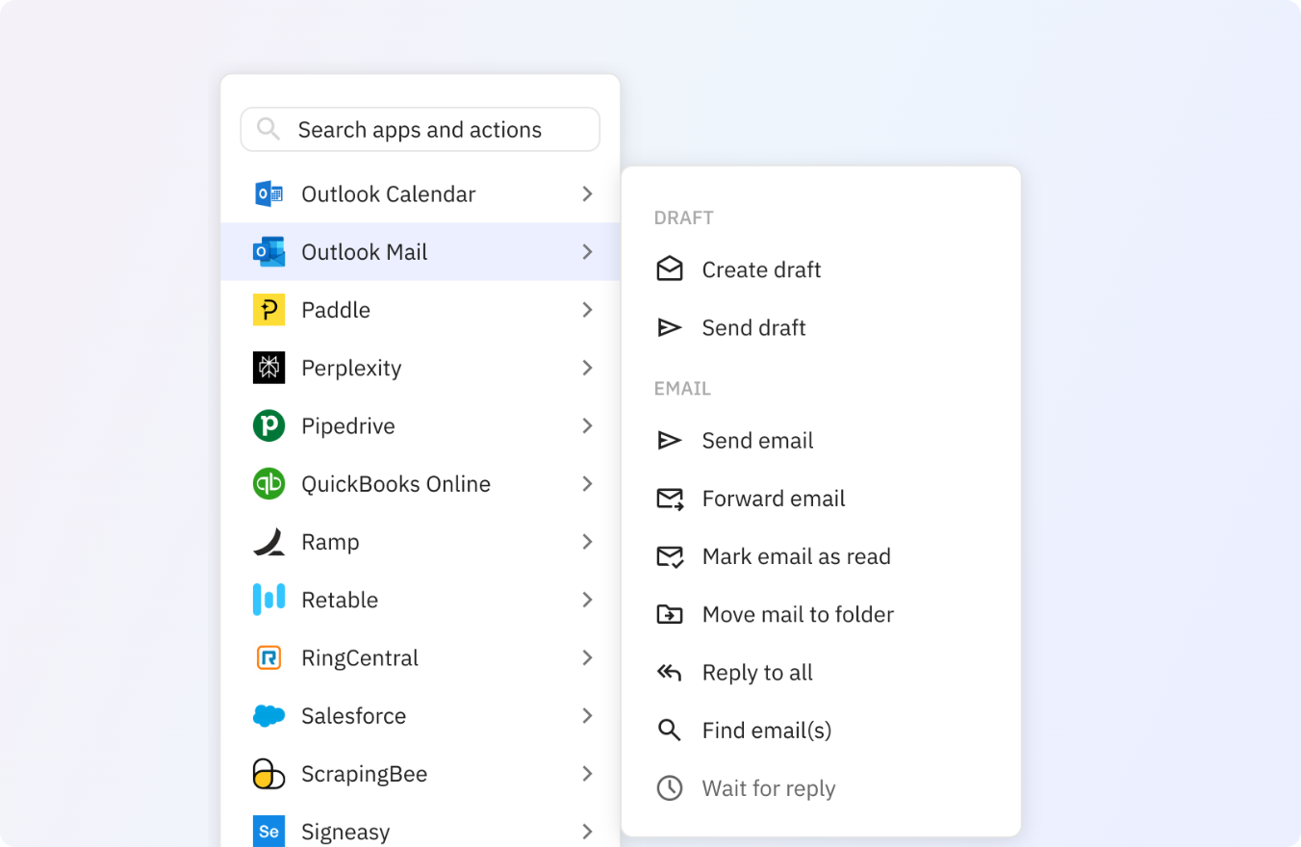1301x847 pixels.
Task: Click the Outlook Calendar app icon
Action: 268,194
